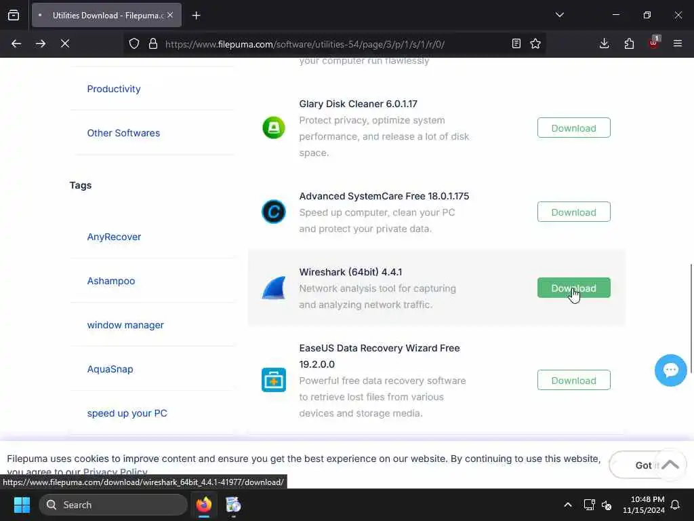This screenshot has height=521, width=694.
Task: Click the muted volume tray icon
Action: click(607, 505)
